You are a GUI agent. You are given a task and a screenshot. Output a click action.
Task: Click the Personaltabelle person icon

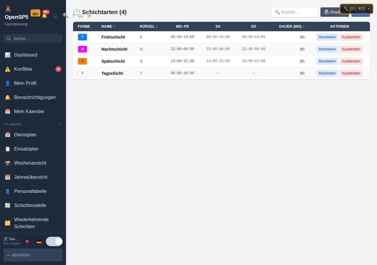(8, 191)
